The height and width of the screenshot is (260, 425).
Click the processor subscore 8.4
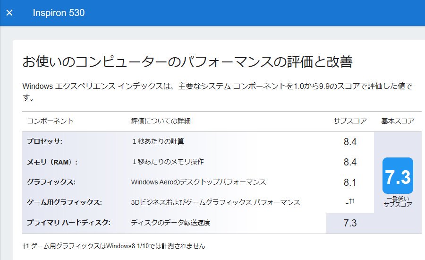(350, 142)
